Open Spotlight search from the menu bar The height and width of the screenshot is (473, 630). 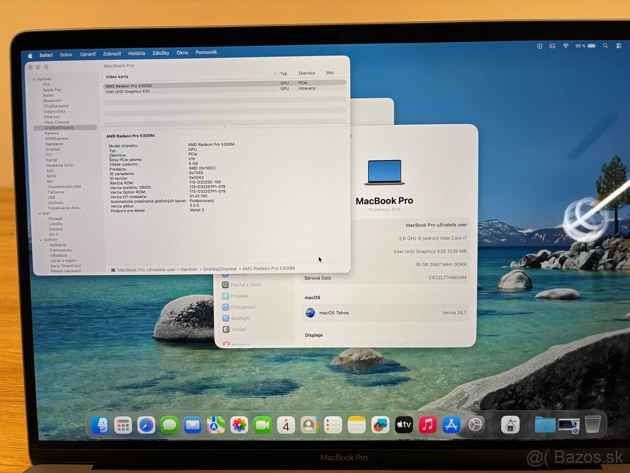(x=605, y=46)
